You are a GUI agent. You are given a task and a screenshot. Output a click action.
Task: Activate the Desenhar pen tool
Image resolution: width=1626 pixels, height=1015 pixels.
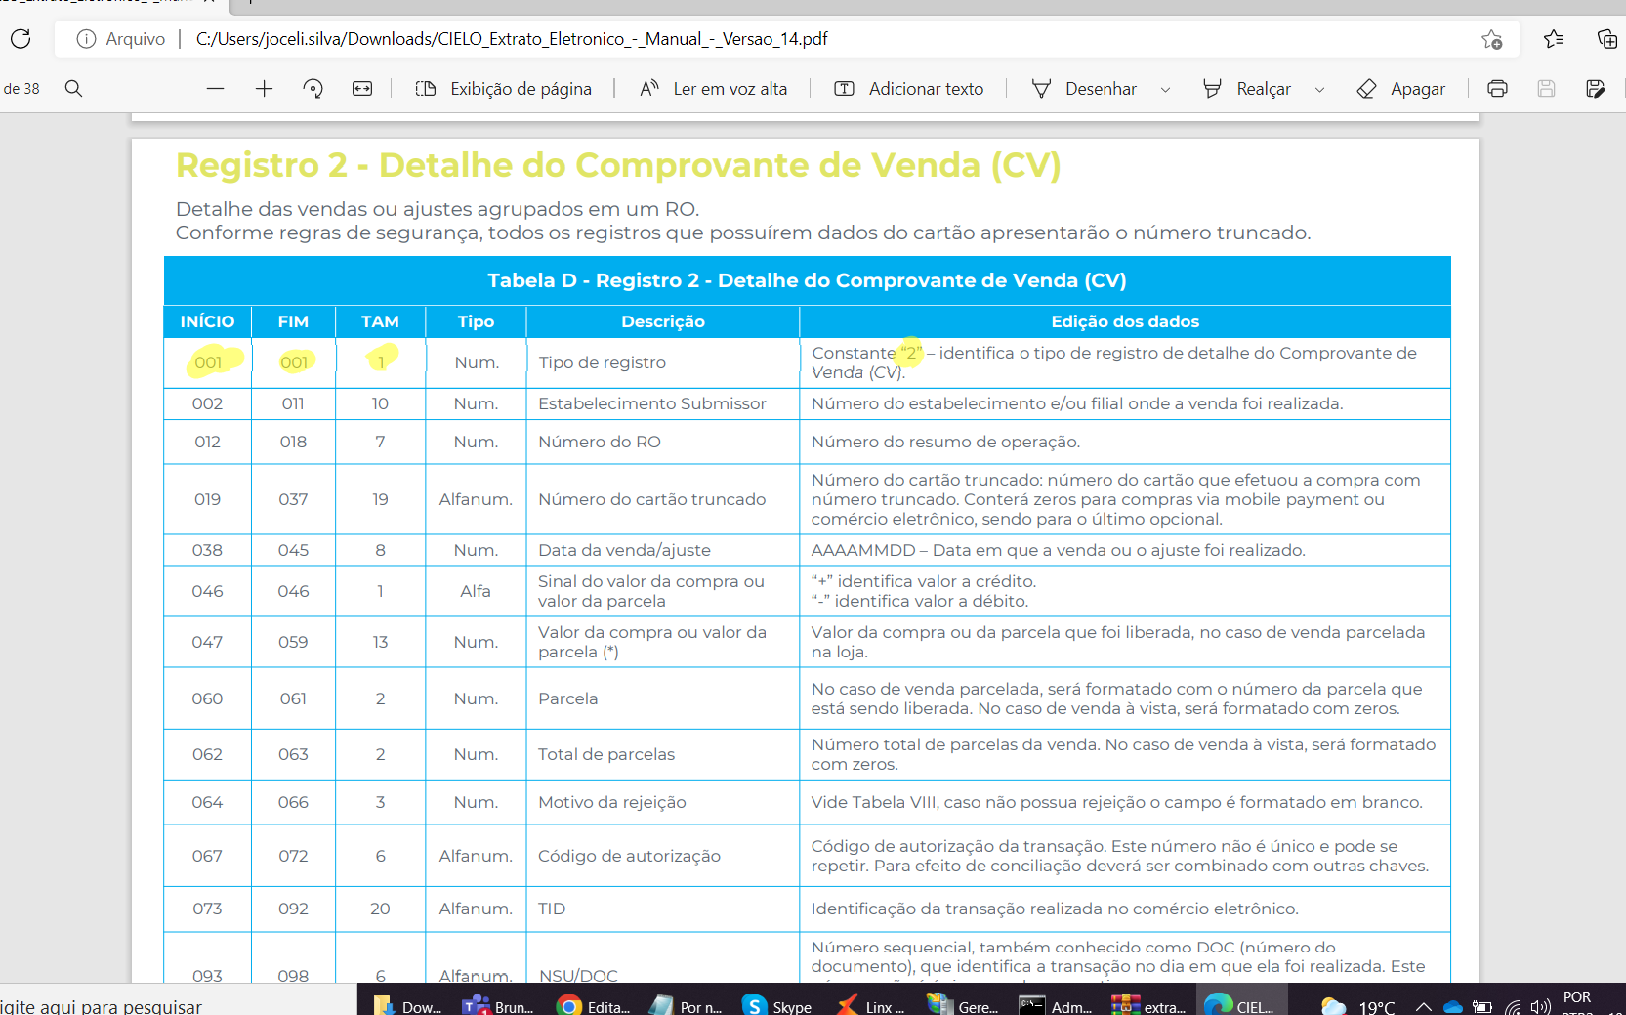[x=1084, y=89]
